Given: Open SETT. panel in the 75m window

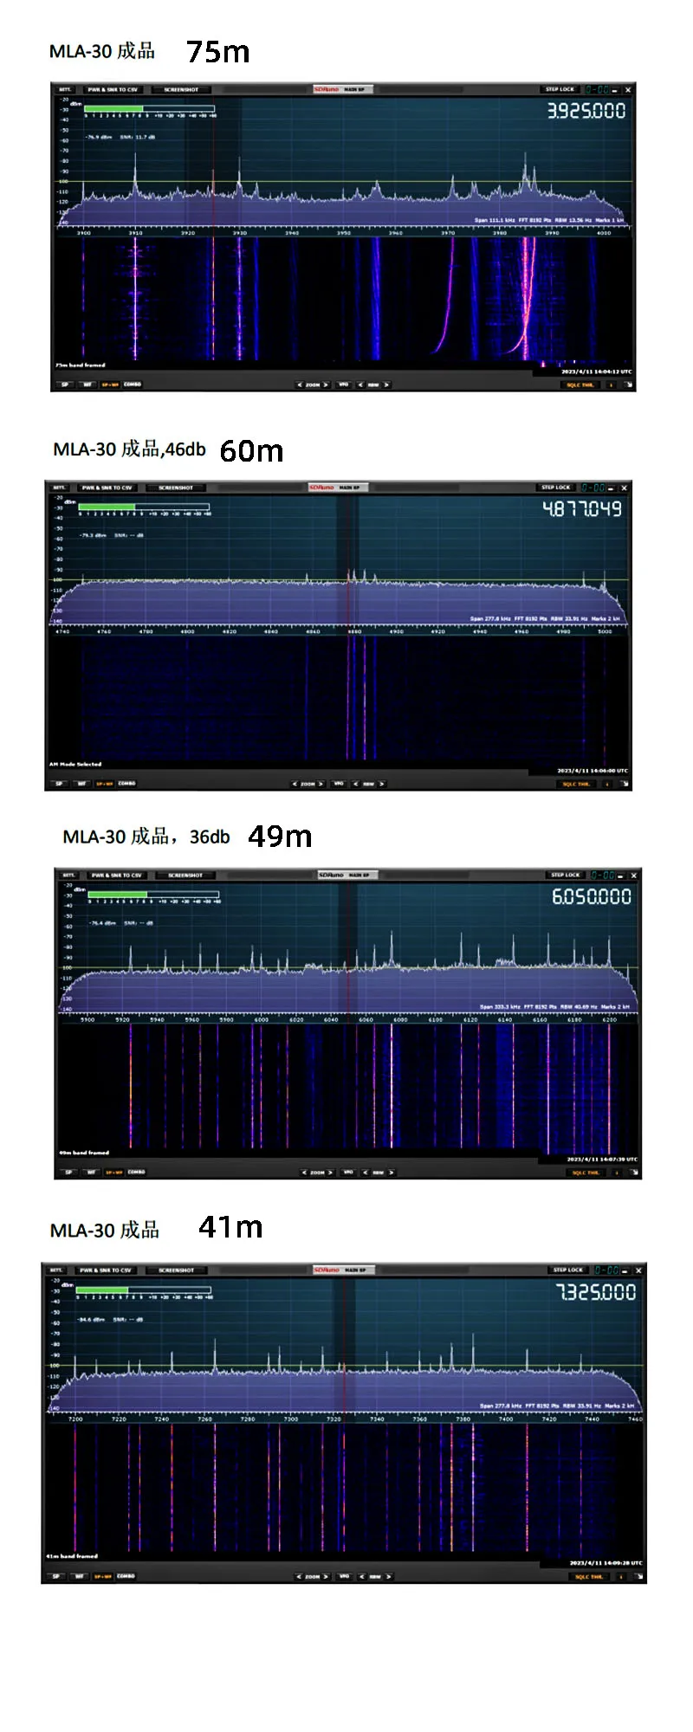Looking at the screenshot, I should tap(65, 89).
